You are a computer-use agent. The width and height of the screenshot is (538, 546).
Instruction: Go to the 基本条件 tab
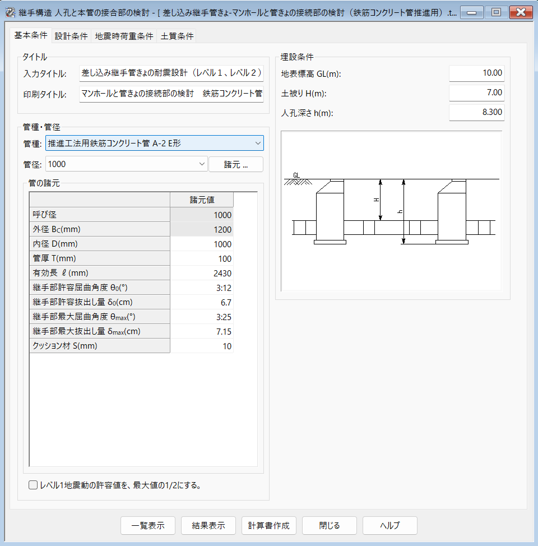31,35
